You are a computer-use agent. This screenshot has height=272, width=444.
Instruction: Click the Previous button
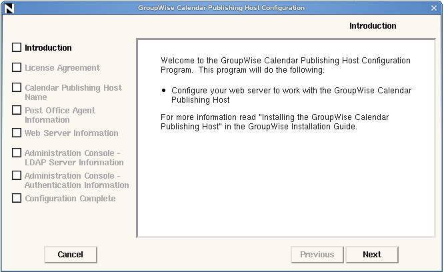317,255
